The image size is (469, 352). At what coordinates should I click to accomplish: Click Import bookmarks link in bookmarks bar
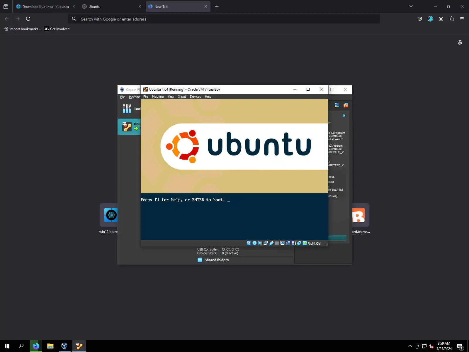22,29
